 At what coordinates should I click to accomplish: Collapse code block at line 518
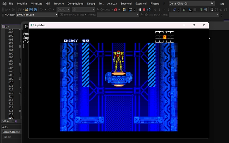(20, 111)
